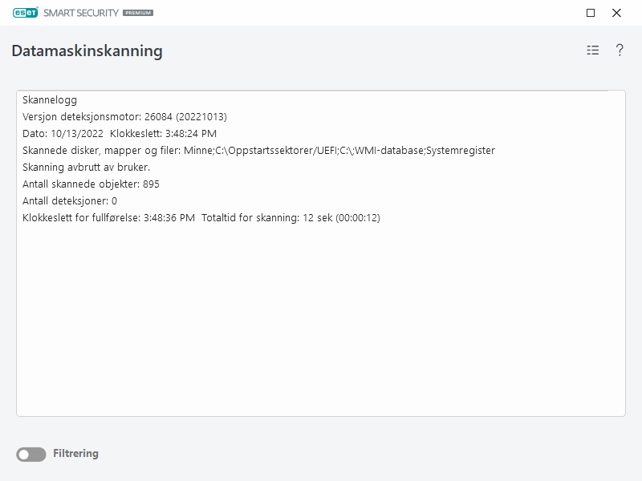Close the ESET Smart Security window

click(616, 13)
